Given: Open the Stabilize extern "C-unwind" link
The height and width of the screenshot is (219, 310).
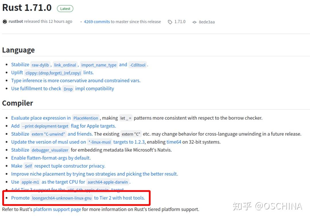Looking at the screenshot, I should (52, 134).
